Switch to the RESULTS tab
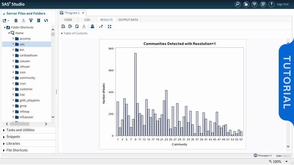Image resolution: width=294 pixels, height=165 pixels. [x=106, y=20]
